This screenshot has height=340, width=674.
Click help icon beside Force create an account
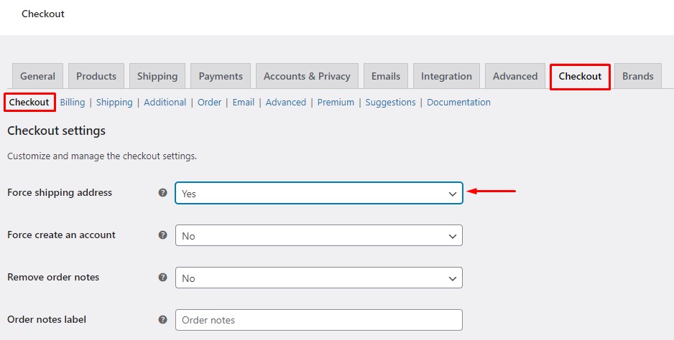(162, 235)
